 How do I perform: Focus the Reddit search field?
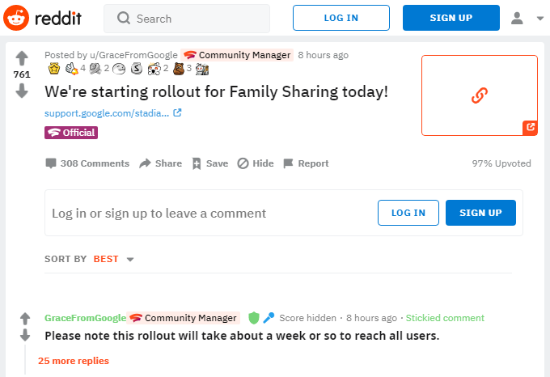(x=194, y=18)
